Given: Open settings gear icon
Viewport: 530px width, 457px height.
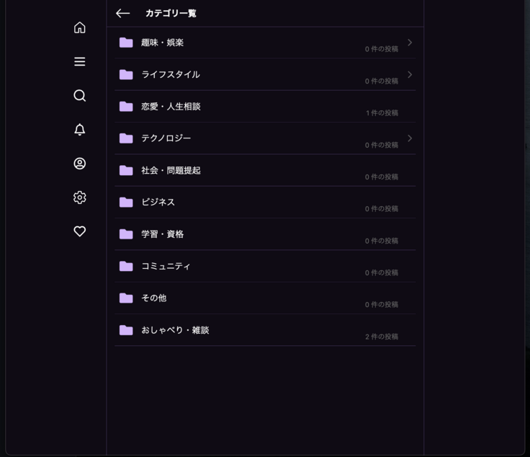Looking at the screenshot, I should pyautogui.click(x=80, y=198).
